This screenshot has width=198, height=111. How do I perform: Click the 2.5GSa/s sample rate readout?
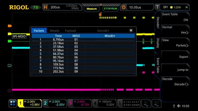(x=71, y=6)
